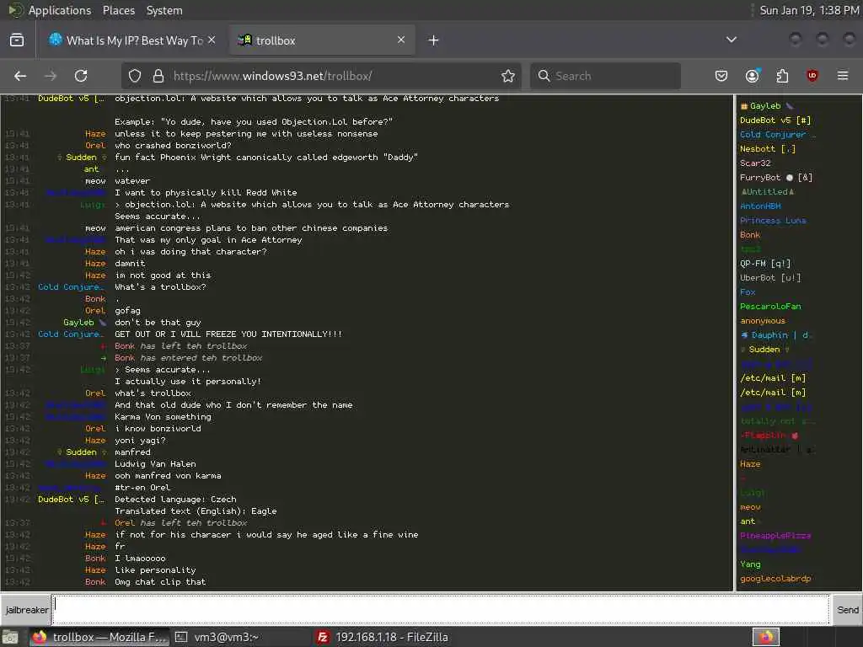Select FurryBot [&] in user list
Image resolution: width=863 pixels, height=647 pixels.
coord(776,177)
